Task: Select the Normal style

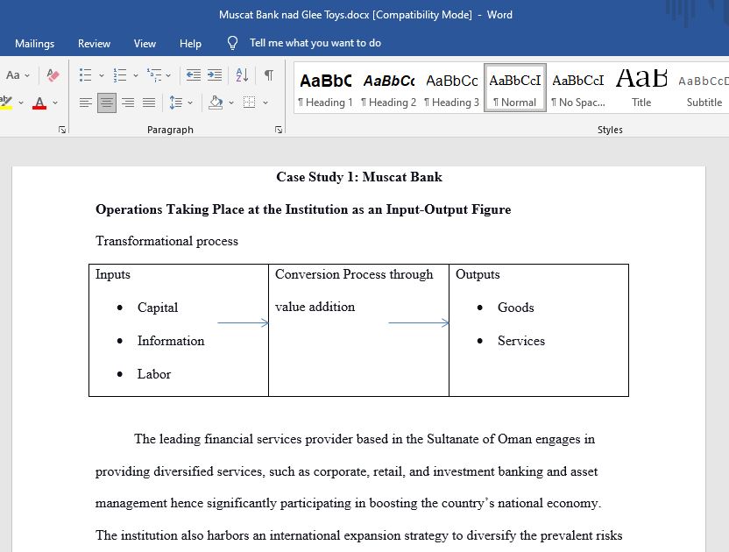Action: point(514,88)
